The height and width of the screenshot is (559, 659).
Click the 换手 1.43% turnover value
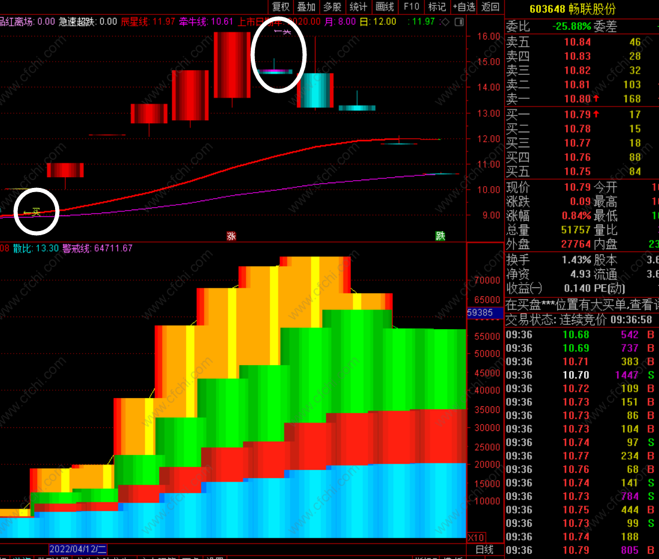click(576, 260)
